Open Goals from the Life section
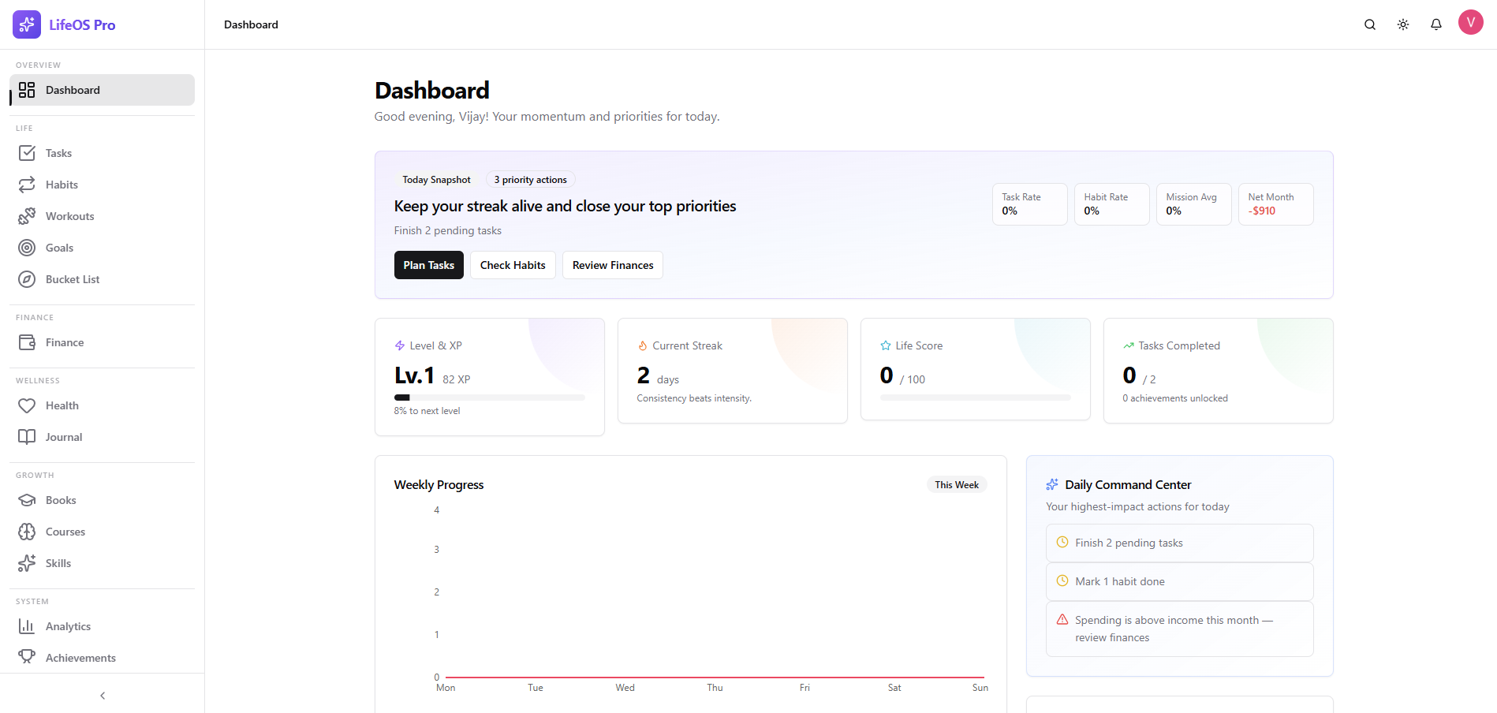This screenshot has width=1497, height=713. (58, 248)
